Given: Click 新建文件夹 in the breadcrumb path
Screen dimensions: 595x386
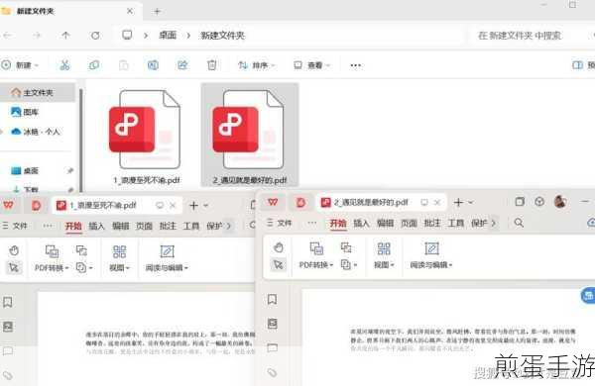Looking at the screenshot, I should pyautogui.click(x=223, y=36).
